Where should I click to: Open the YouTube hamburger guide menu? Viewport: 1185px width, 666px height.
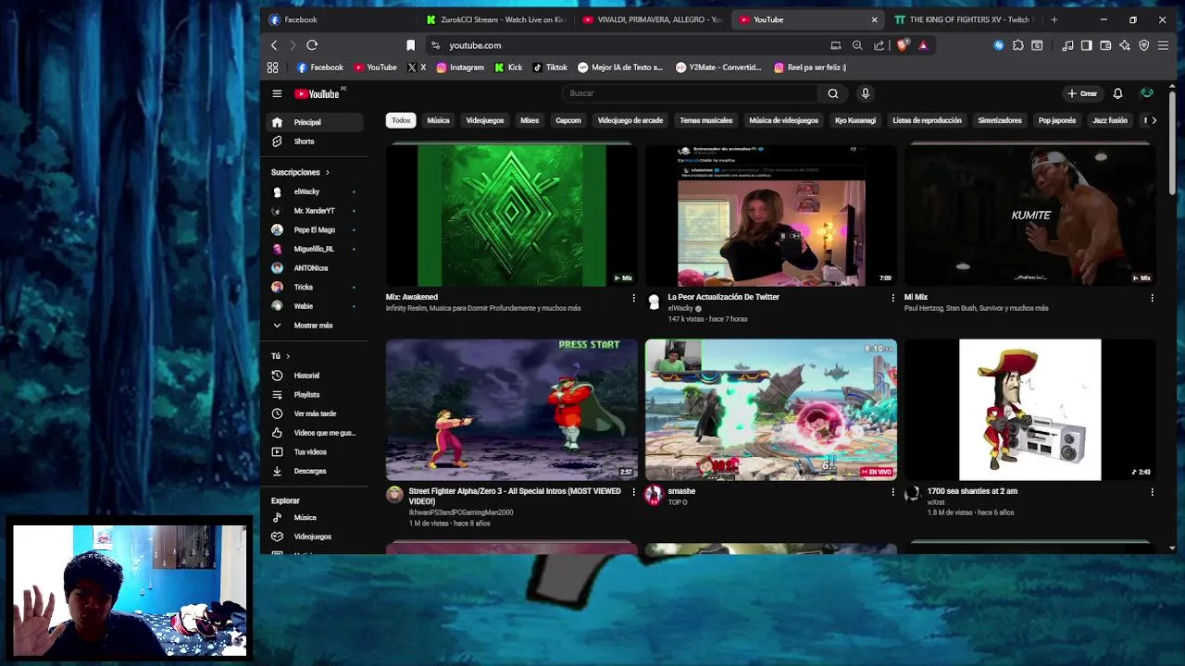[x=277, y=93]
